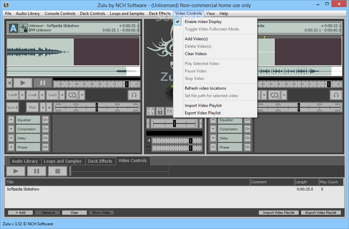Image resolution: width=349 pixels, height=229 pixels.
Task: Toggle Deck A Compressor On
Action: click(46, 129)
